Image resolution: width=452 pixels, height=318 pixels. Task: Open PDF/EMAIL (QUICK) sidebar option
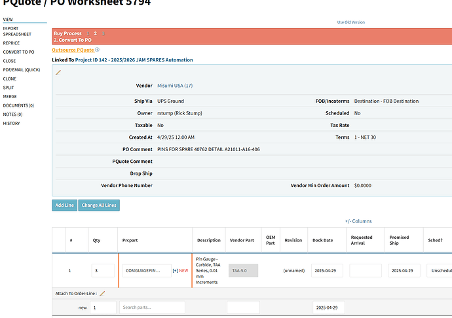coord(22,70)
